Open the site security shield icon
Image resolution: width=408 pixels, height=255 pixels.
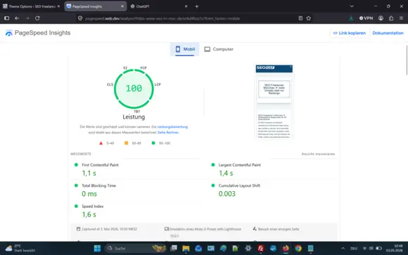tap(80, 18)
